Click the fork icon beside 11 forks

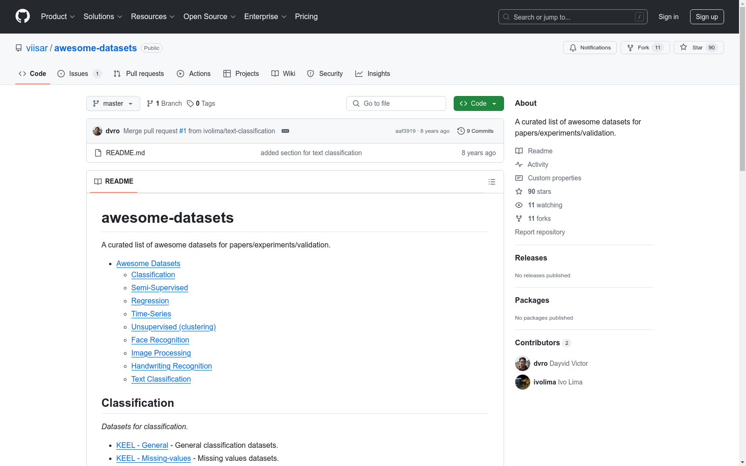(519, 219)
